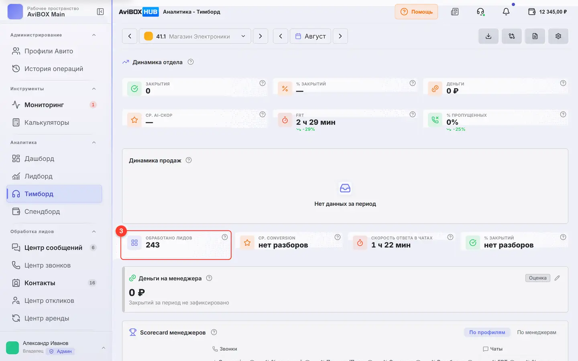Open История операций
Screen dimensions: 578x361
[x=54, y=69]
